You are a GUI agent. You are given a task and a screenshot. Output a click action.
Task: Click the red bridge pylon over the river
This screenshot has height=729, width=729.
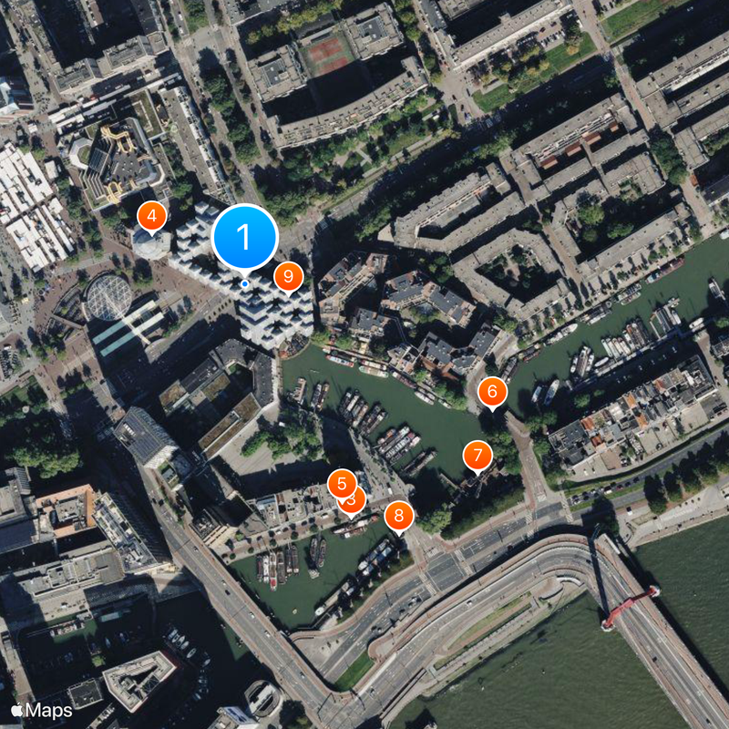[x=631, y=607]
